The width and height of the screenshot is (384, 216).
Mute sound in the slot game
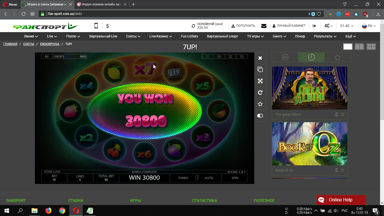pos(219,57)
